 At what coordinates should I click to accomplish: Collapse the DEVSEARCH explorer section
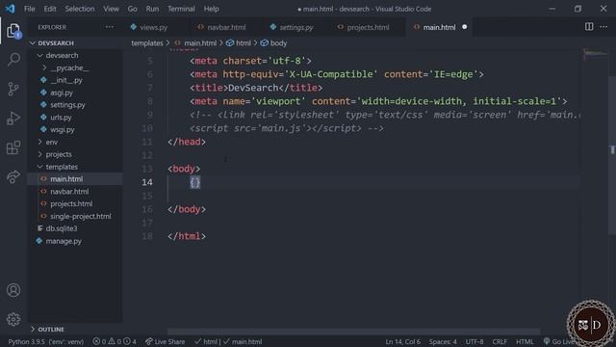(x=56, y=42)
